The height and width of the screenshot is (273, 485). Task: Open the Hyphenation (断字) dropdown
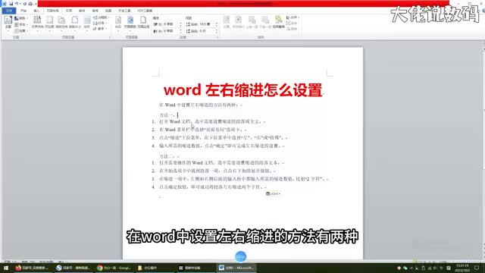99,29
